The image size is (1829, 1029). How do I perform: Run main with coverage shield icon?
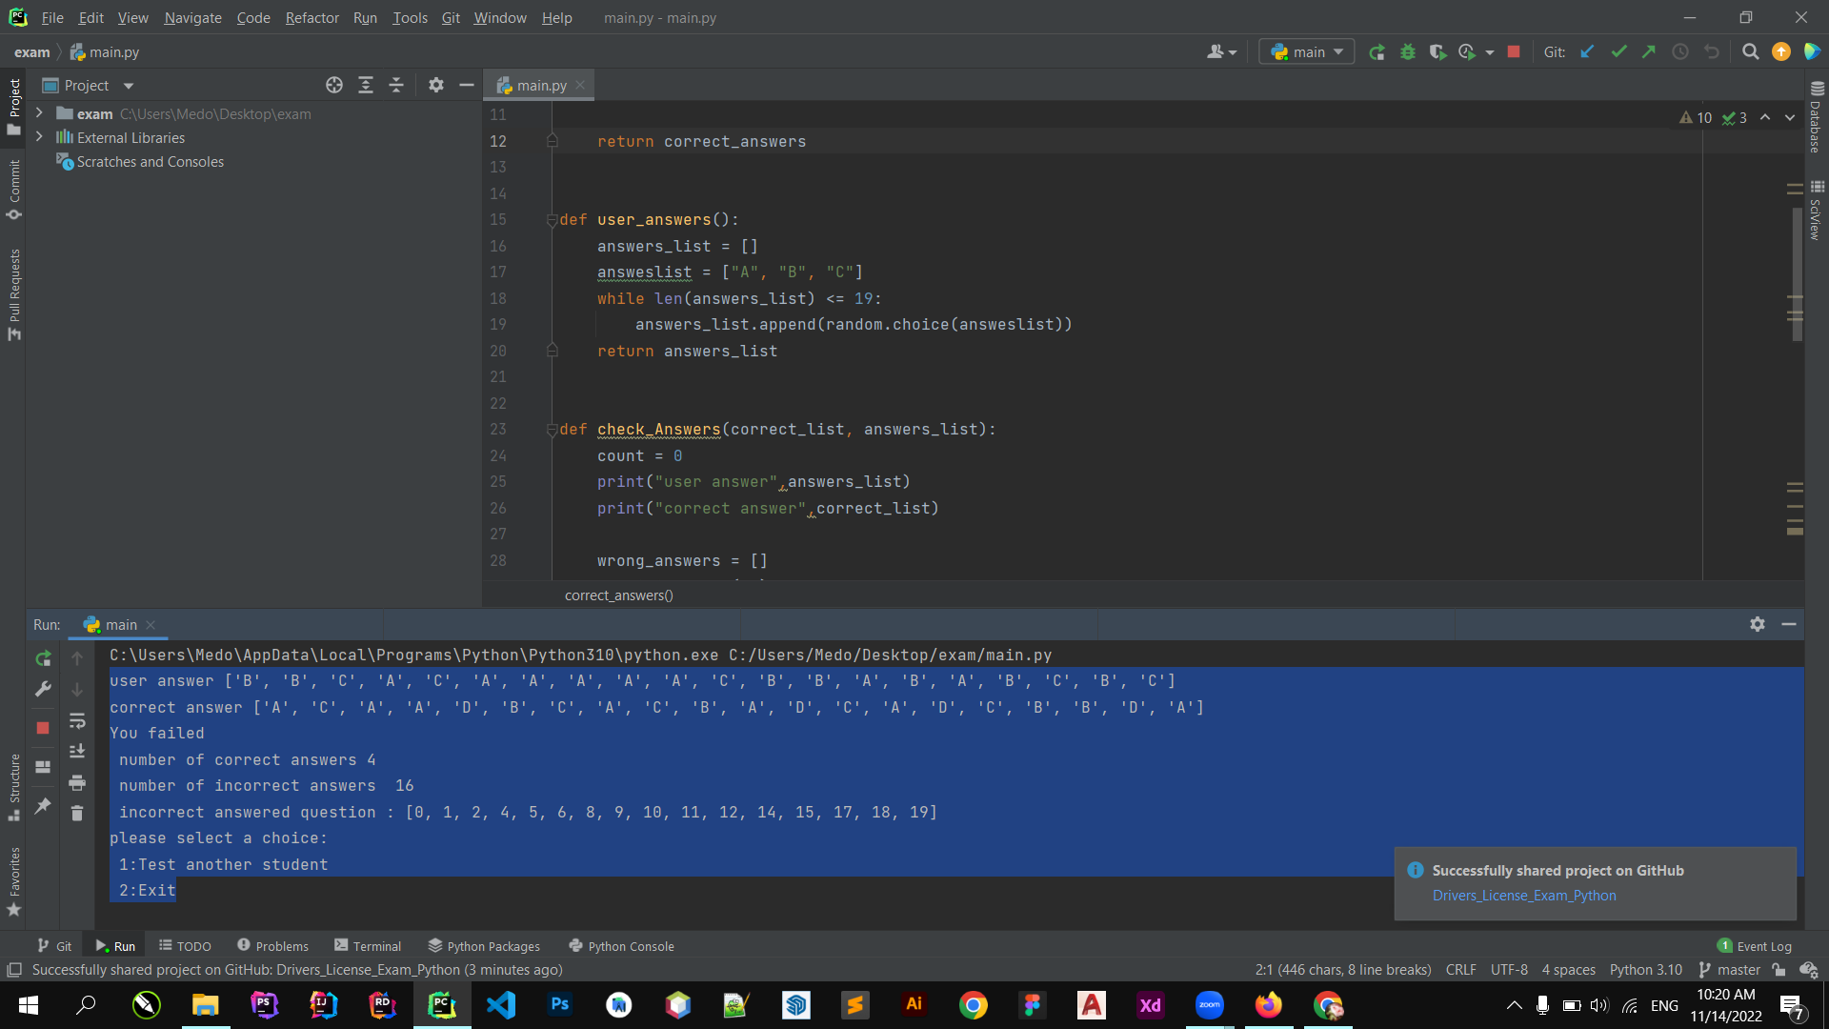pos(1437,51)
